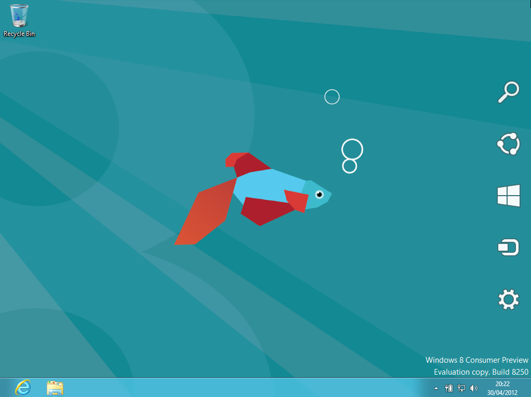Open File Explorer from the taskbar
Viewport: 531px width, 397px height.
(x=55, y=387)
